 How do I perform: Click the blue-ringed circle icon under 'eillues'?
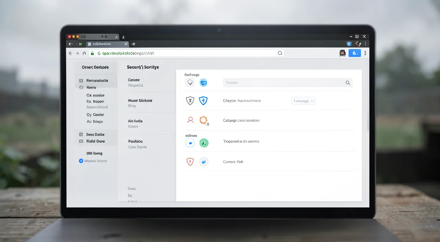(190, 143)
